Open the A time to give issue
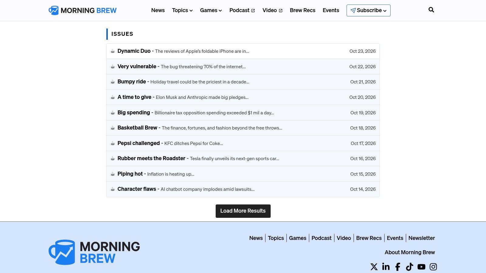 [243, 97]
